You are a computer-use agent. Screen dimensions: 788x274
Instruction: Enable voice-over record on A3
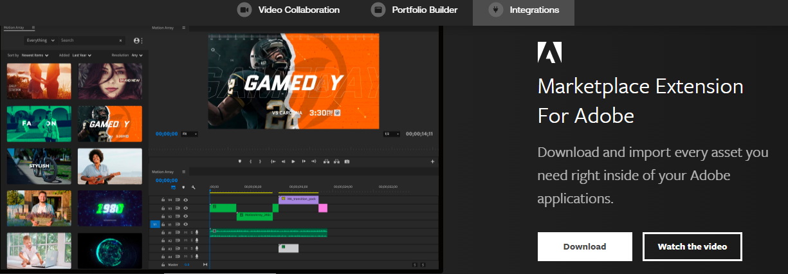pyautogui.click(x=197, y=248)
